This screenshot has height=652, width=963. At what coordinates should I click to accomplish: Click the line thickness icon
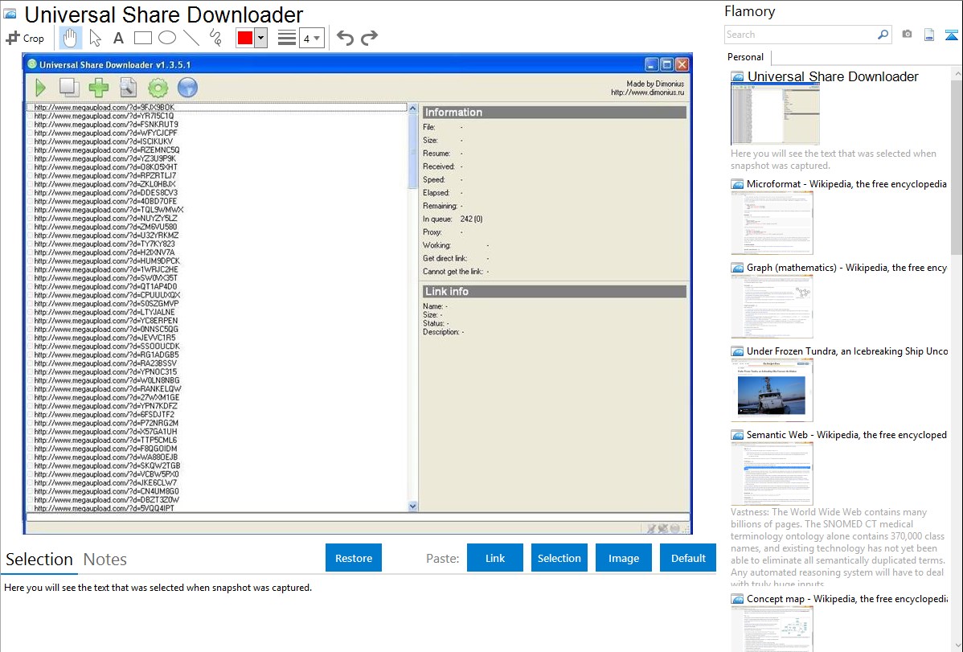click(287, 38)
